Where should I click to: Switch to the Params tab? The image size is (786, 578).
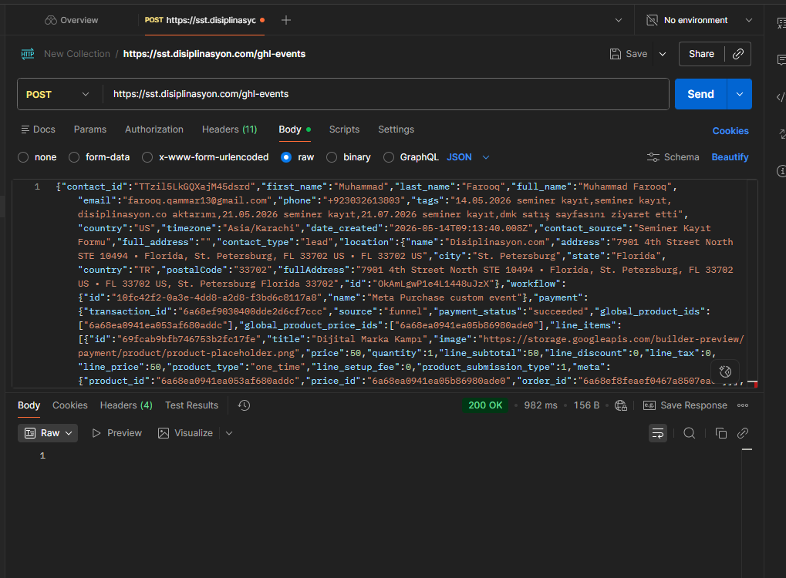pyautogui.click(x=90, y=129)
